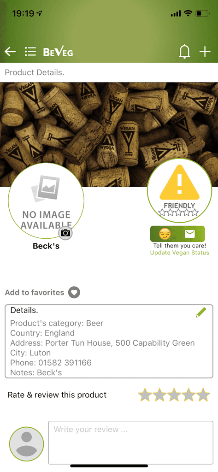Tap the plus icon to add product
The width and height of the screenshot is (218, 472).
coord(205,52)
